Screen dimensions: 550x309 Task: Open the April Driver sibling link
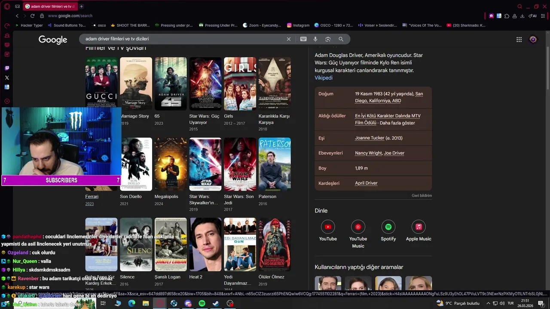pyautogui.click(x=366, y=183)
